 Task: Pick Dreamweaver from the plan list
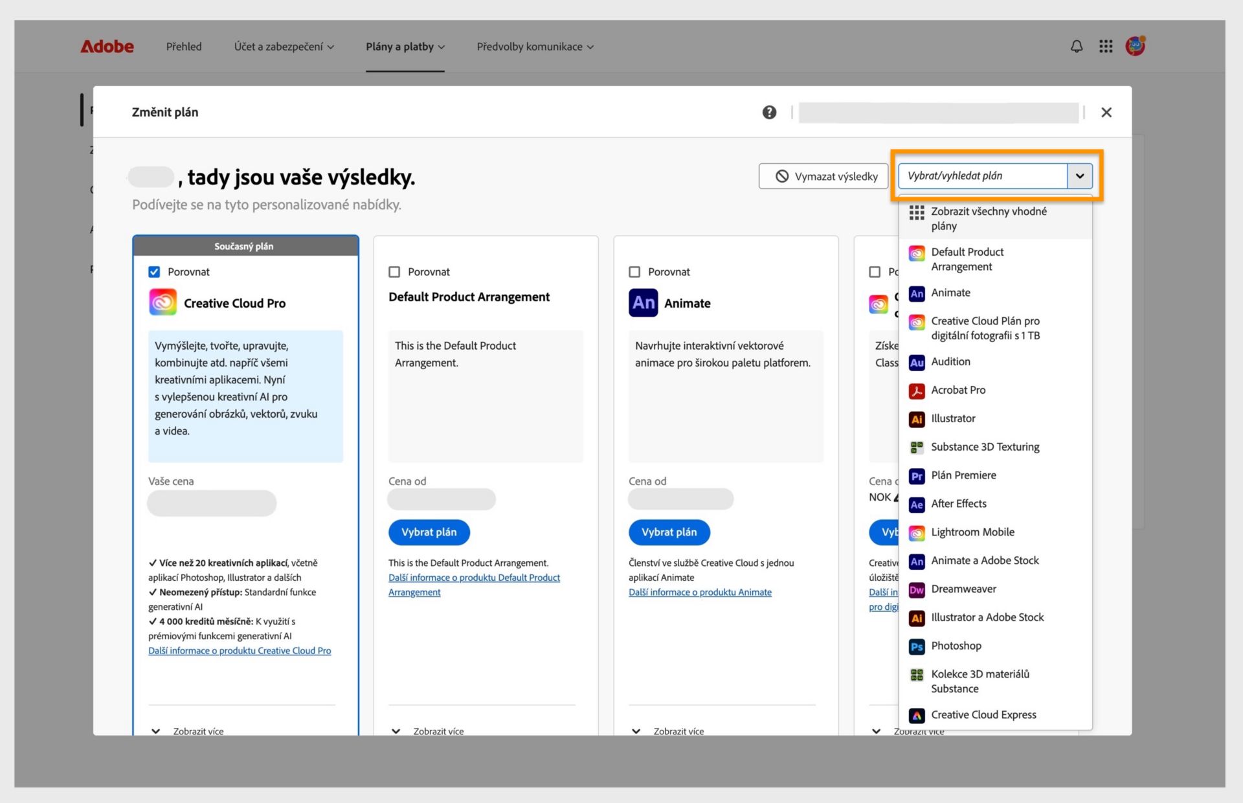(963, 589)
